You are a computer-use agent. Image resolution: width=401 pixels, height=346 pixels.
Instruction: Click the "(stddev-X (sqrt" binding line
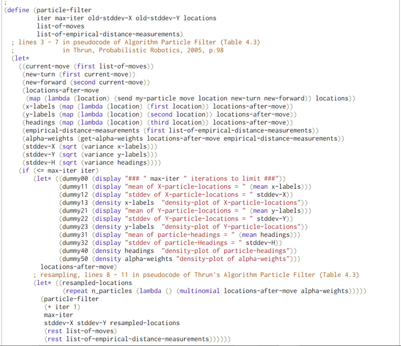pos(89,146)
